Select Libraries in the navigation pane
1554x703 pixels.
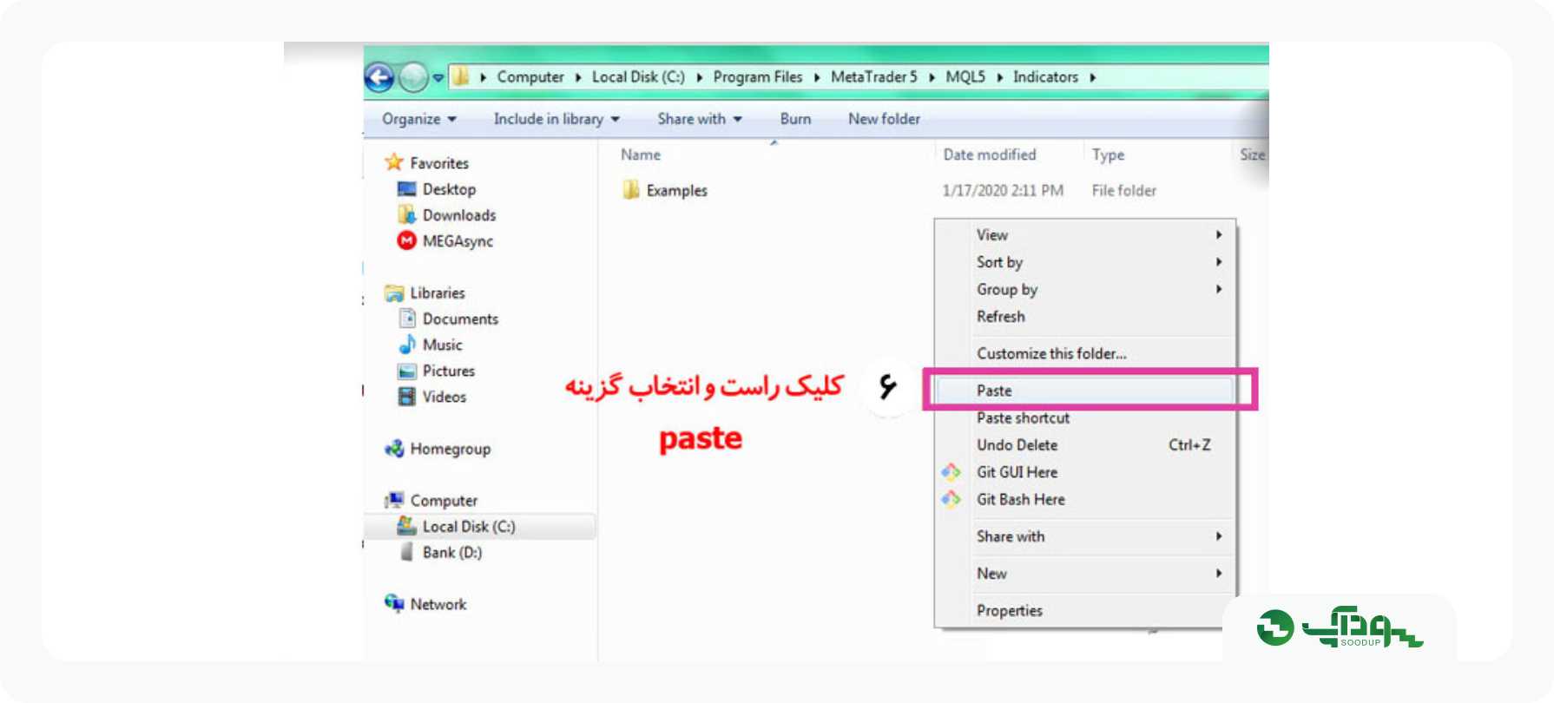tap(438, 293)
